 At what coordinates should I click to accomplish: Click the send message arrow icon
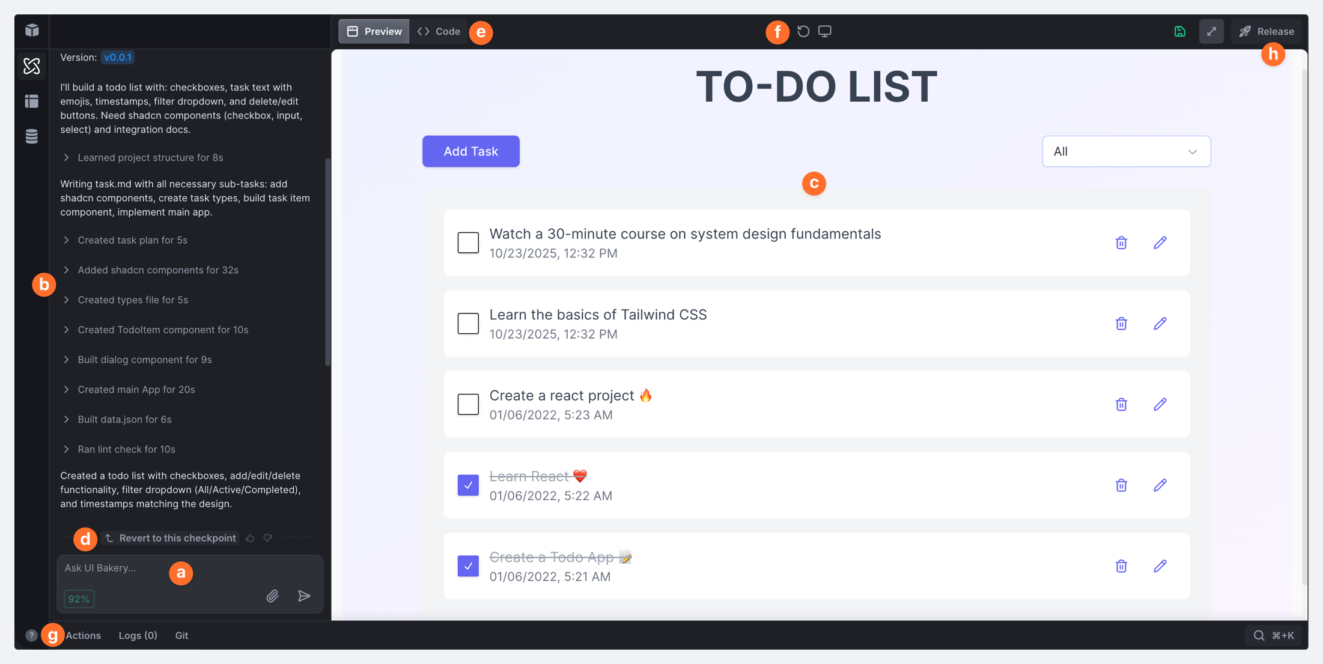[304, 596]
